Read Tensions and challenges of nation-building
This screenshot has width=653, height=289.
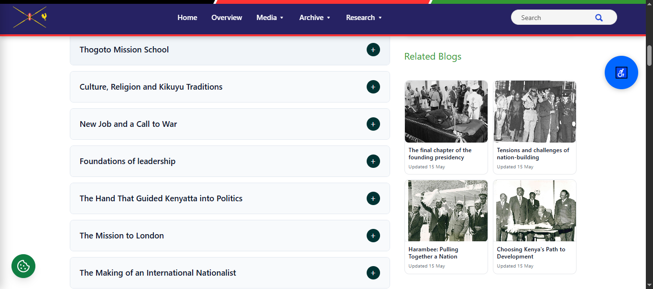(533, 154)
